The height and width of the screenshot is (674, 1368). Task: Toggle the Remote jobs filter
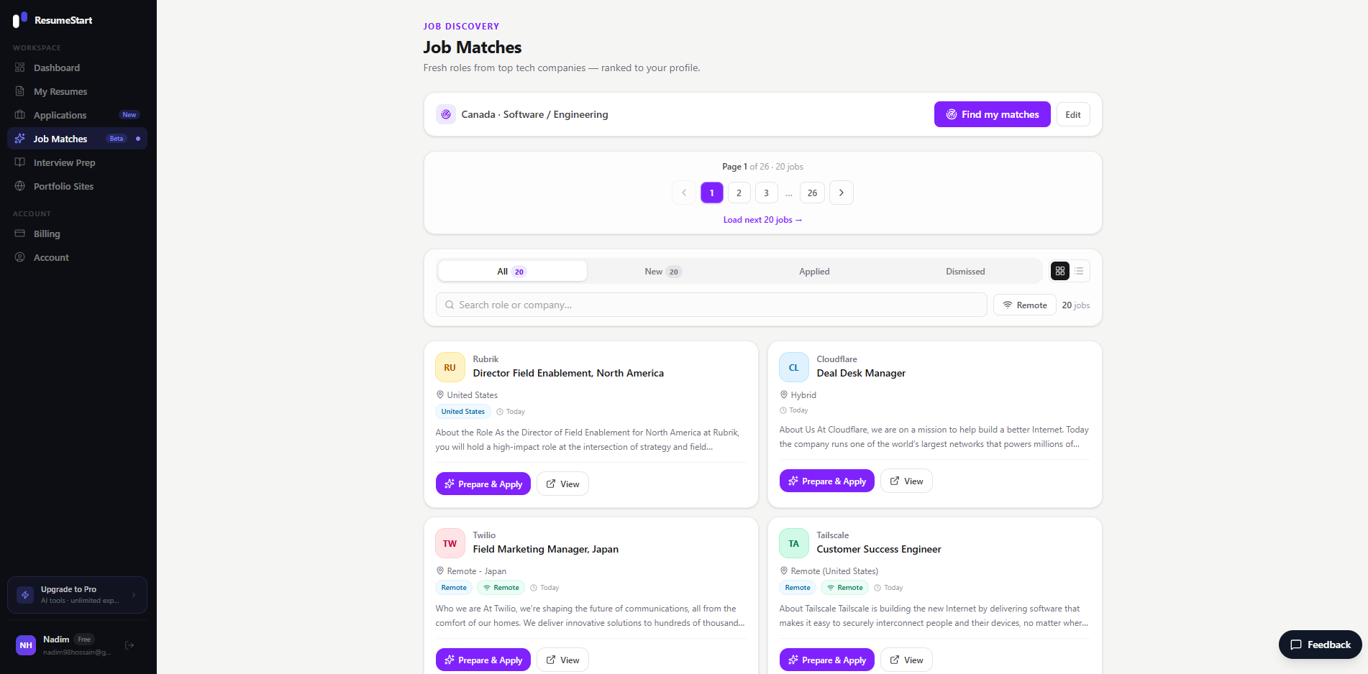click(1025, 305)
